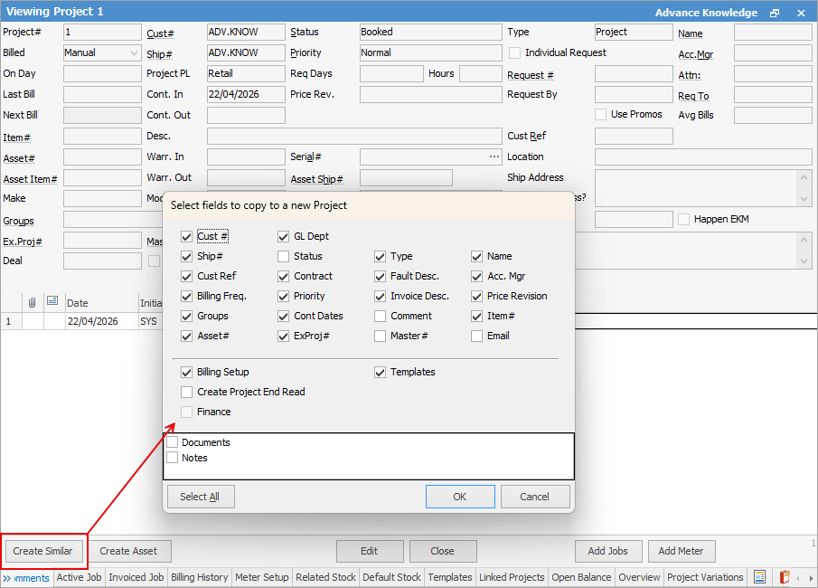The width and height of the screenshot is (818, 588).
Task: Switch to the Invoiced Job tab
Action: click(x=136, y=577)
